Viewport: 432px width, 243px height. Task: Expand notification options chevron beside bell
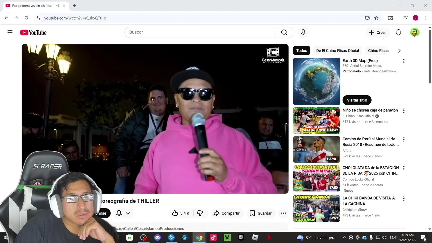tap(128, 213)
